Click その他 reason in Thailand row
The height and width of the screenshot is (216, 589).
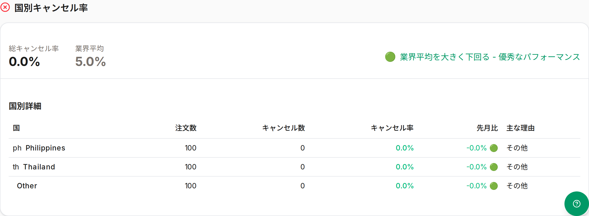coord(517,167)
